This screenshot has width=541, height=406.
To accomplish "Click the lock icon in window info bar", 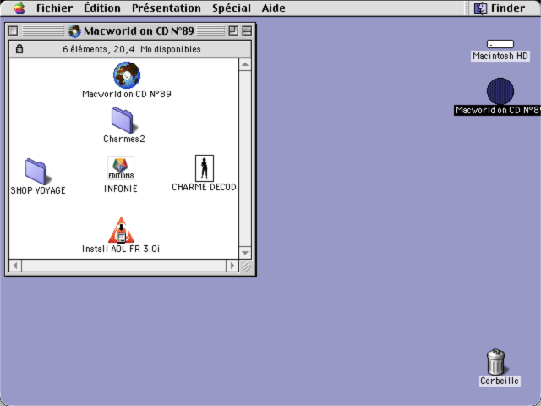I will [x=19, y=49].
